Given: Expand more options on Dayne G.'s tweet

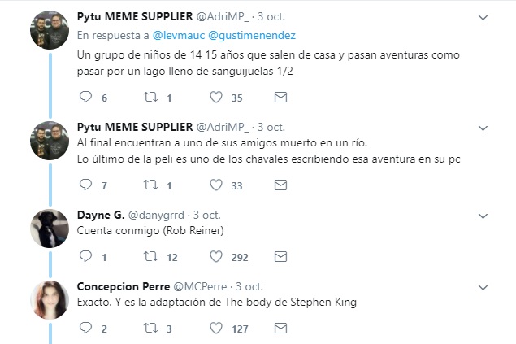Looking at the screenshot, I should coord(484,216).
